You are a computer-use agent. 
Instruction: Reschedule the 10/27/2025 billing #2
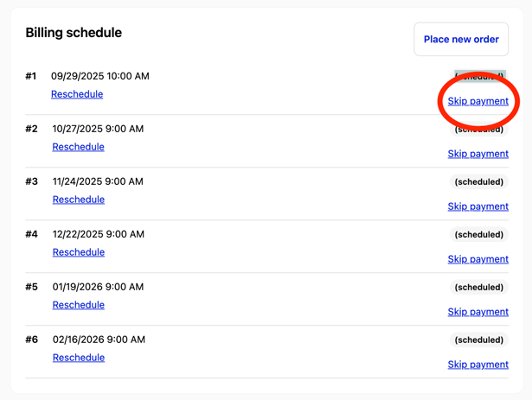pyautogui.click(x=78, y=147)
